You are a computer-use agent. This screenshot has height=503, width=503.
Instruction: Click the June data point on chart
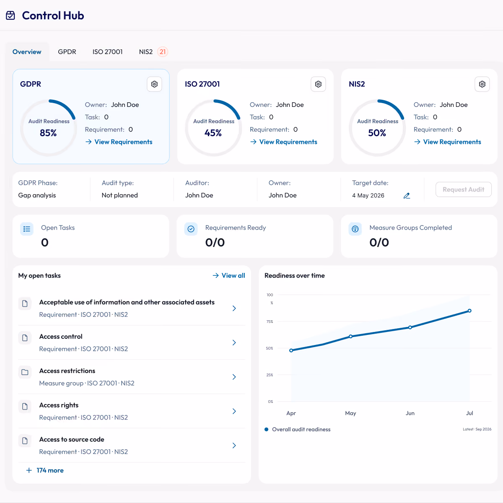(410, 327)
